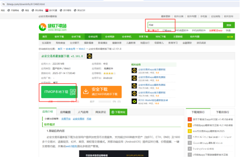The height and width of the screenshot is (157, 240).
Task: Click 首页 in breadcrumb path
Action: [x=60, y=49]
